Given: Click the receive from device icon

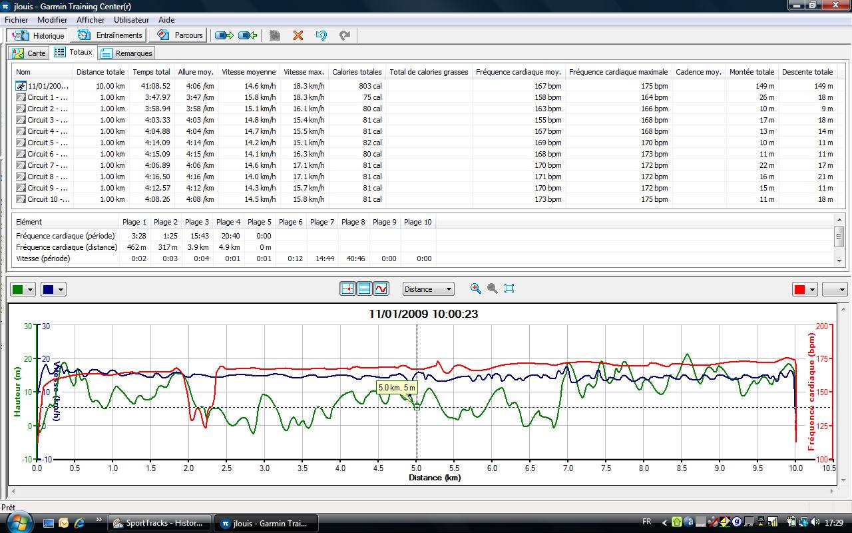Looking at the screenshot, I should [x=248, y=35].
